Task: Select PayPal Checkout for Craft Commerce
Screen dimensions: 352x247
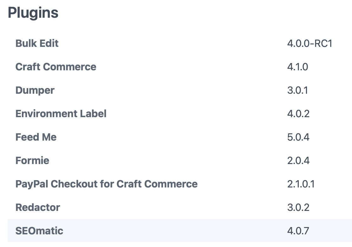Action: 107,184
